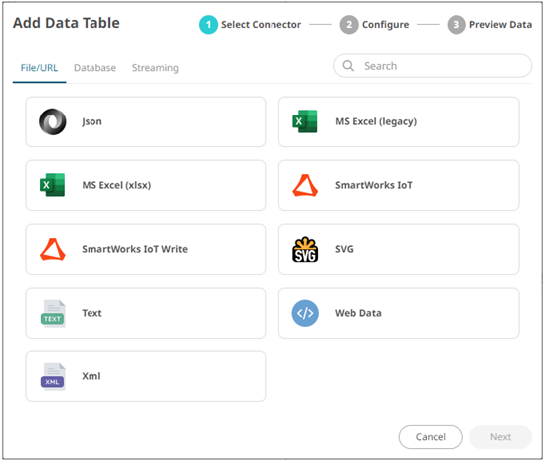Choose the Text connector label
Image resolution: width=545 pixels, height=461 pixels.
[91, 313]
